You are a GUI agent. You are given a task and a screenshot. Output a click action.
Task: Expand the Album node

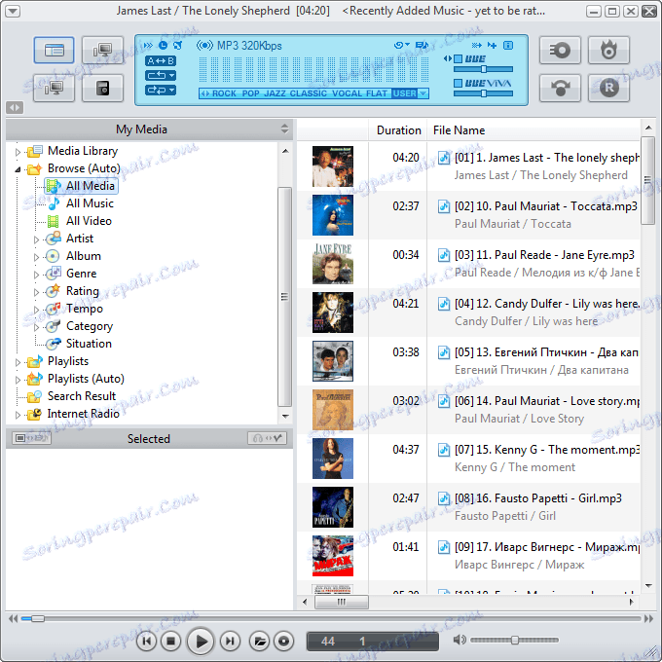pos(36,257)
